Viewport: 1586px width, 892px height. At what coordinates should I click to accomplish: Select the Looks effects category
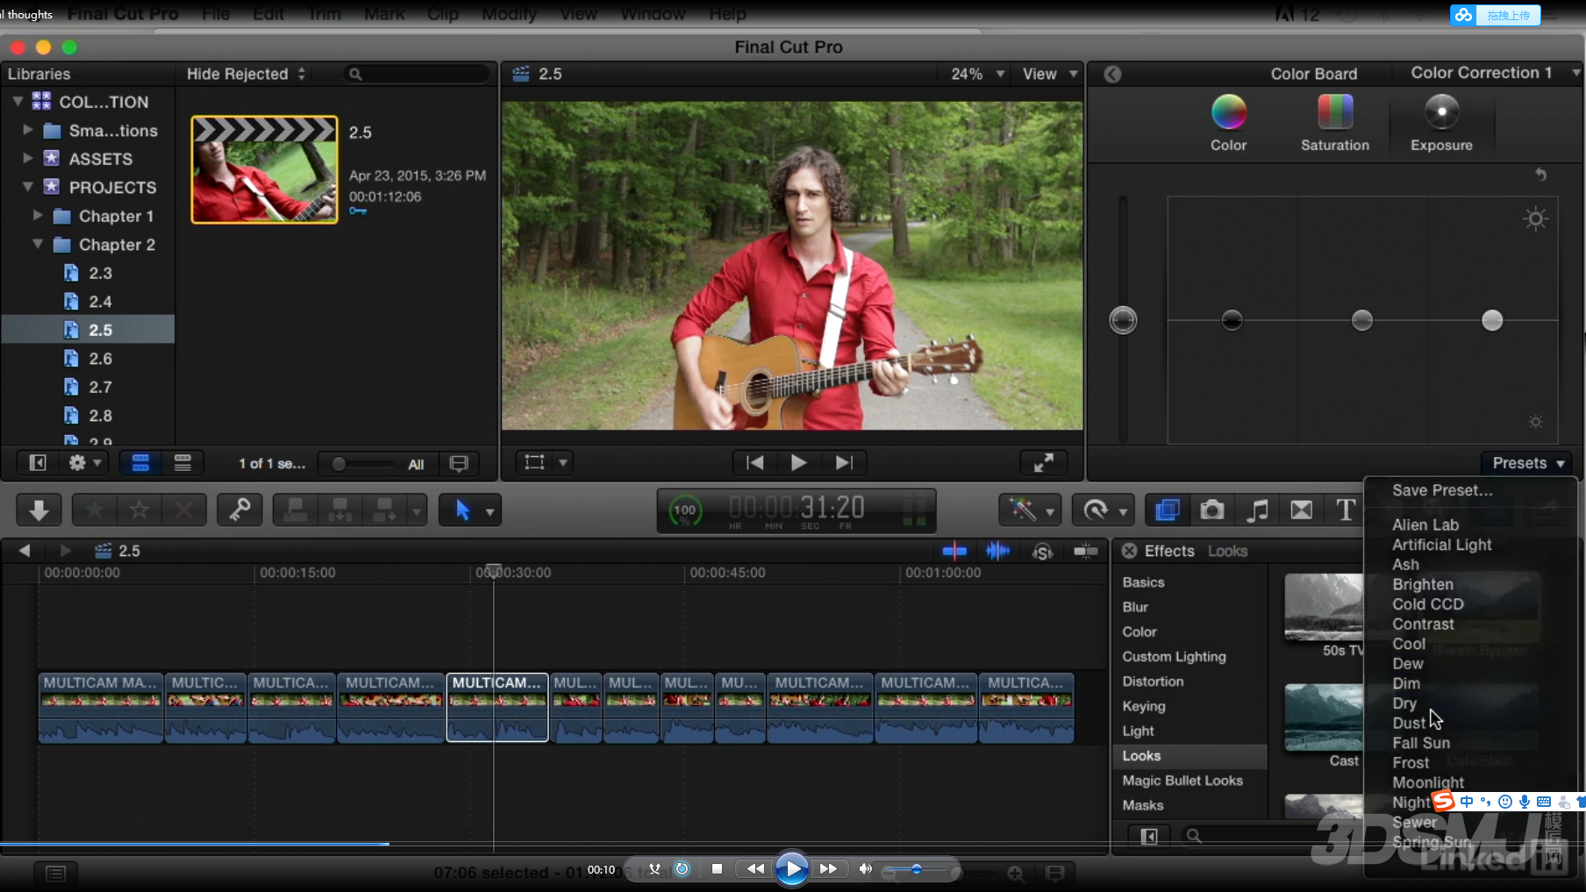click(1190, 756)
